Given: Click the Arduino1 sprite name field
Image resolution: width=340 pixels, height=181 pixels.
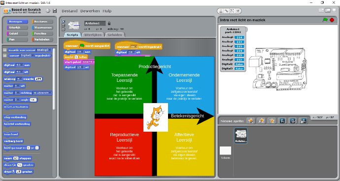Looking at the screenshot, I should (x=95, y=23).
